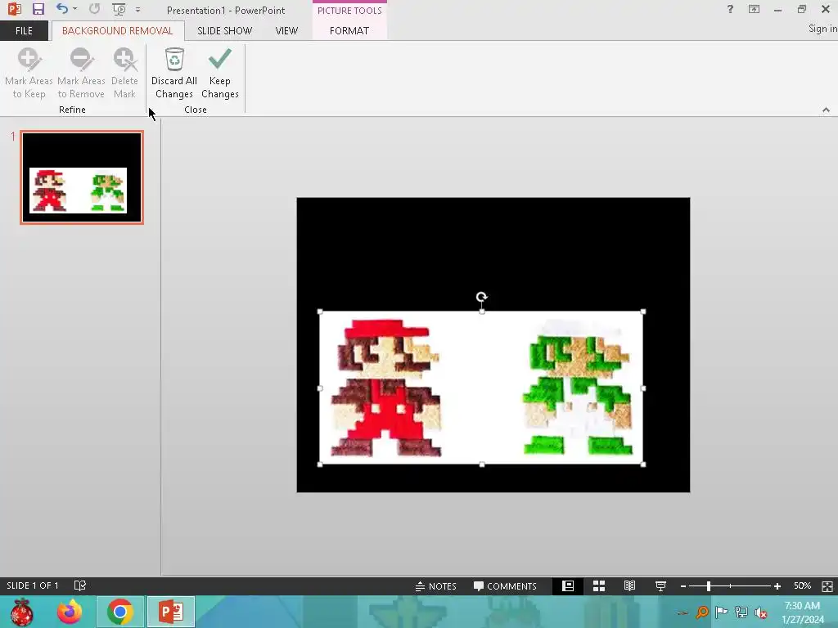The height and width of the screenshot is (628, 838).
Task: Click the zoom in plus button
Action: click(x=777, y=586)
